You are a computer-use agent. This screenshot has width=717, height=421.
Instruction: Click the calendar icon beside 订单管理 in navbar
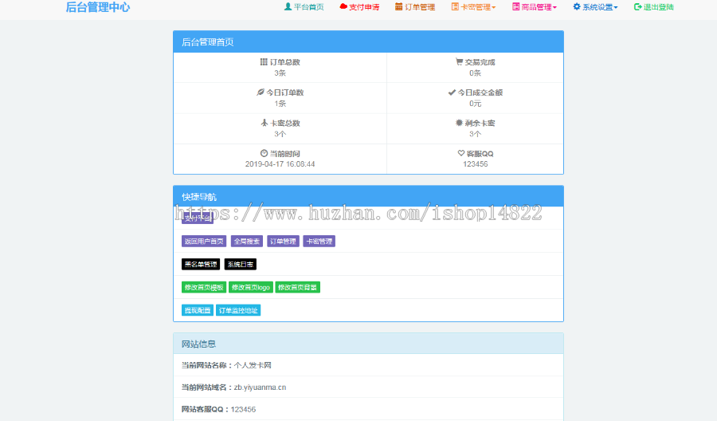tap(399, 6)
